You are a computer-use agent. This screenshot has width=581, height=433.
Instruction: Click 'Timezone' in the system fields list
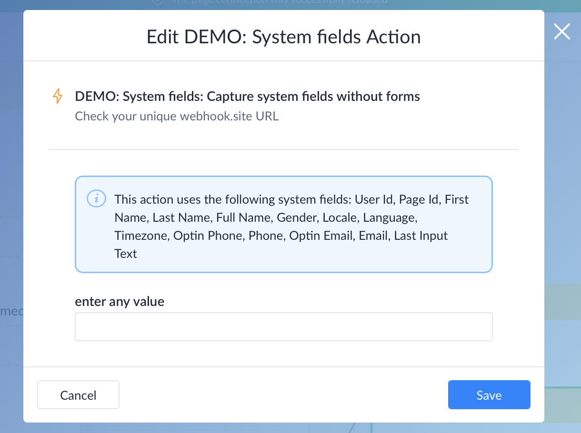tap(140, 236)
